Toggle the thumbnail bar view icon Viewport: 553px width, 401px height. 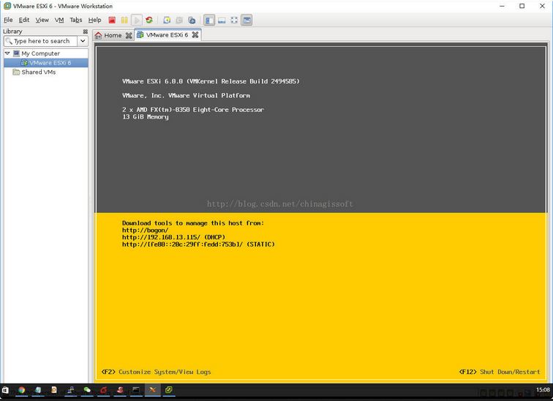(x=222, y=20)
